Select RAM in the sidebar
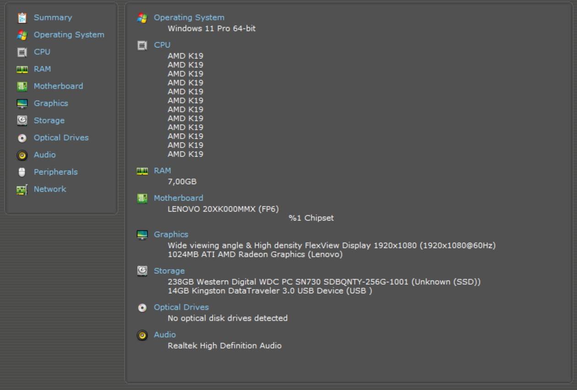Viewport: 577px width, 390px height. (x=42, y=69)
